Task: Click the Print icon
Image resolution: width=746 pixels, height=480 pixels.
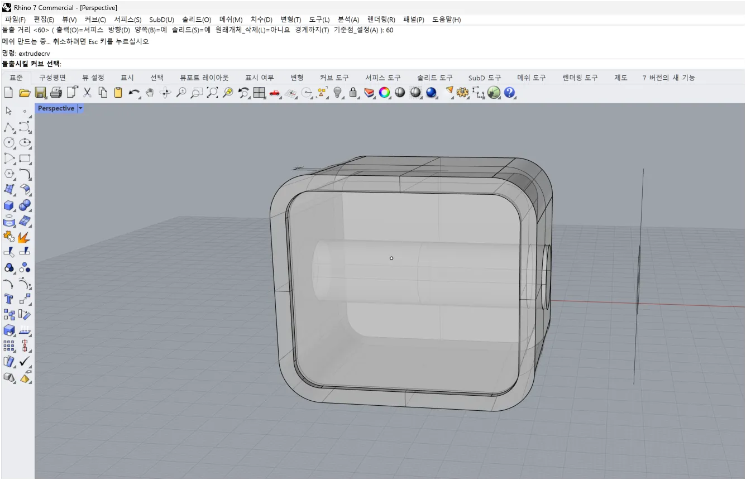Action: coord(56,93)
